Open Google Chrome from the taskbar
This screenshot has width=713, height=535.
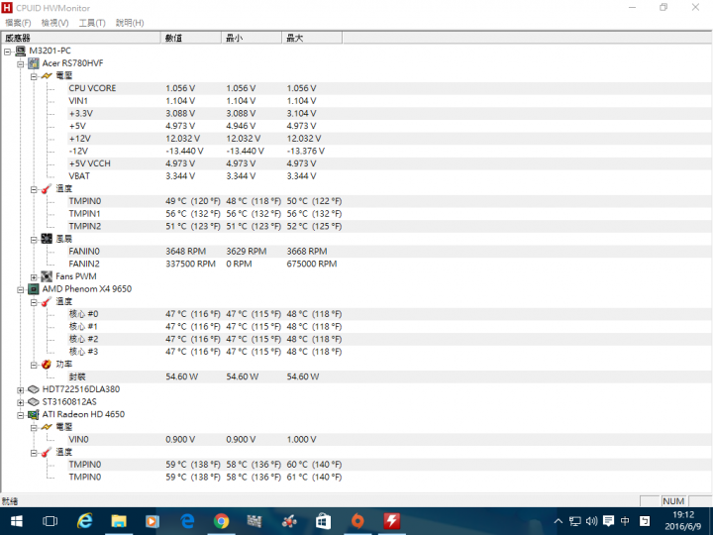[x=222, y=521]
